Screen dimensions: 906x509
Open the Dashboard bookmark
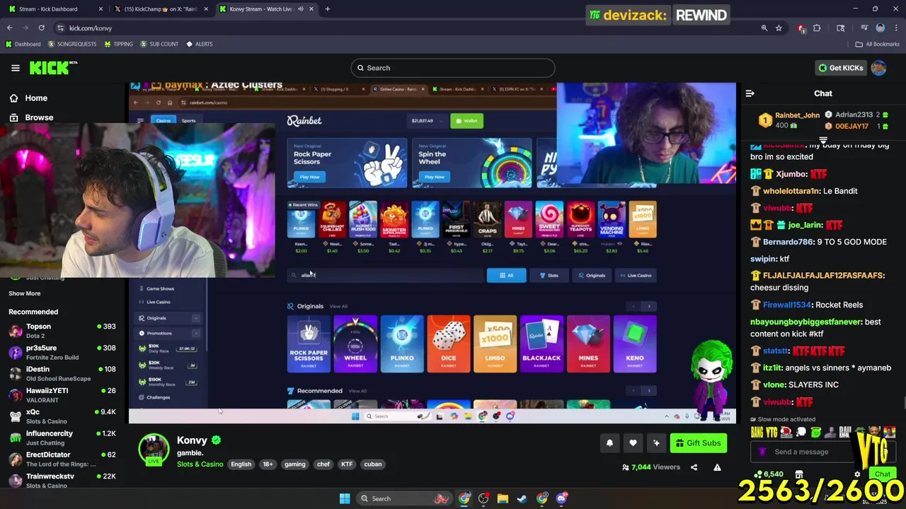click(23, 44)
